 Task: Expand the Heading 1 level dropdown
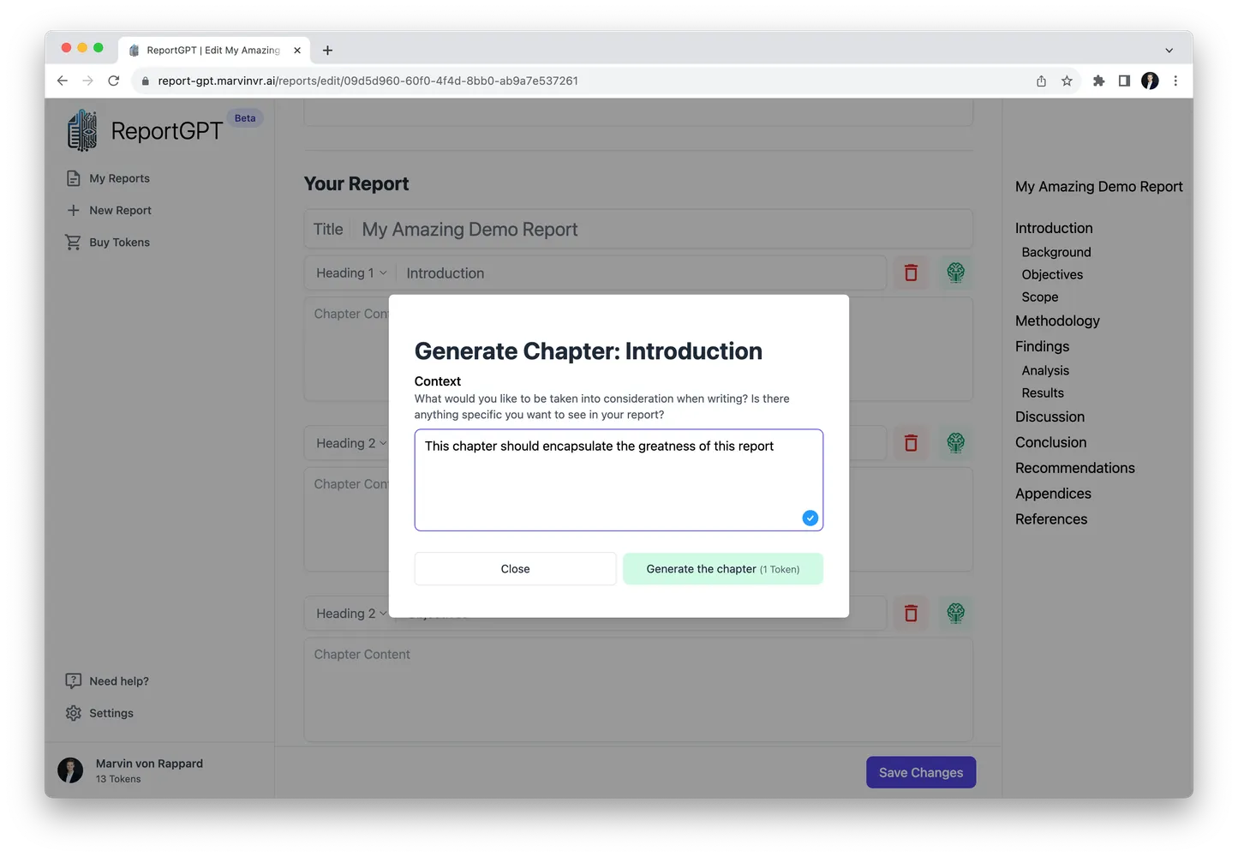(351, 273)
